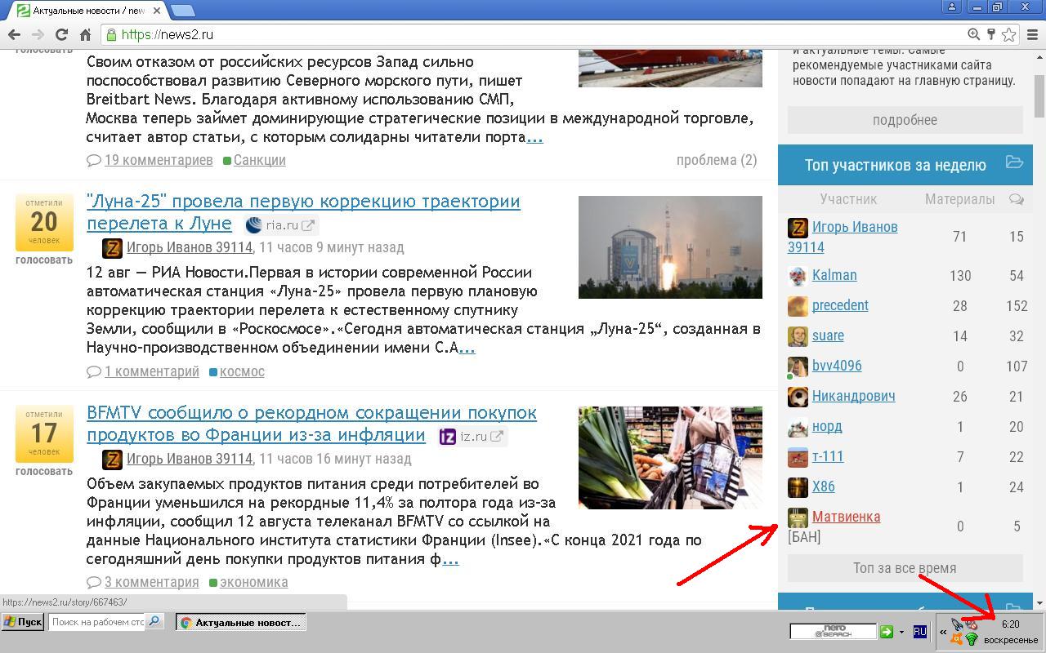Click the back navigation arrow
Image resolution: width=1046 pixels, height=653 pixels.
14,34
